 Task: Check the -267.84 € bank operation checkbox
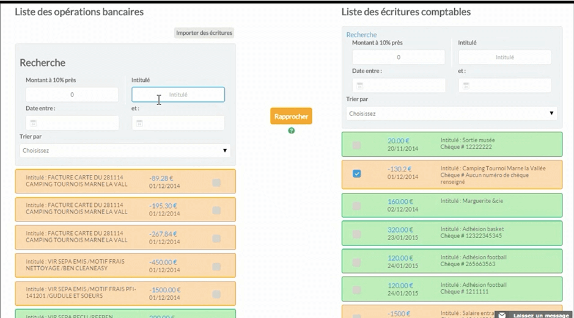tap(216, 238)
